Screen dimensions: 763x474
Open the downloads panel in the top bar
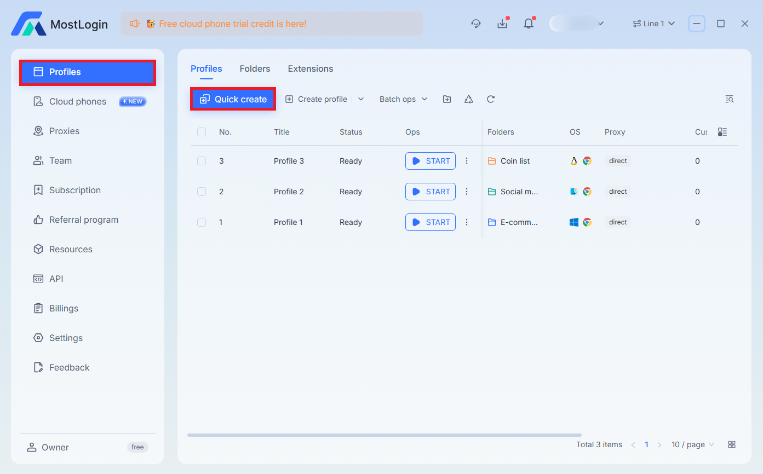click(502, 24)
